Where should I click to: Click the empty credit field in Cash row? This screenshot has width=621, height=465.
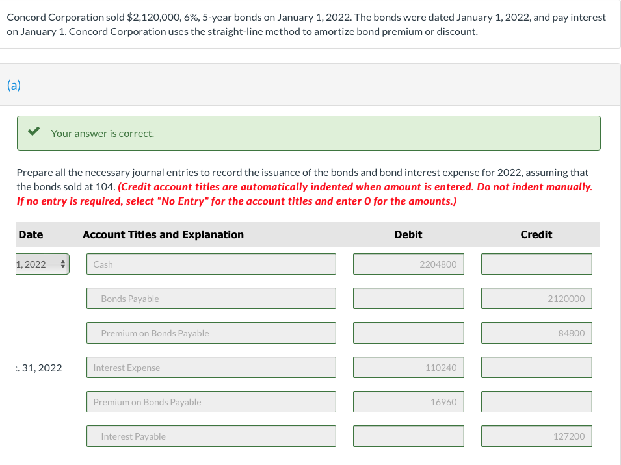tap(536, 264)
